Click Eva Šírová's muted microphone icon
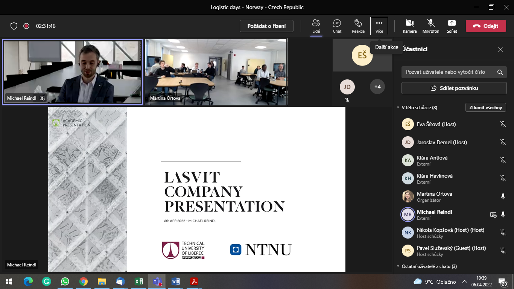 click(503, 124)
